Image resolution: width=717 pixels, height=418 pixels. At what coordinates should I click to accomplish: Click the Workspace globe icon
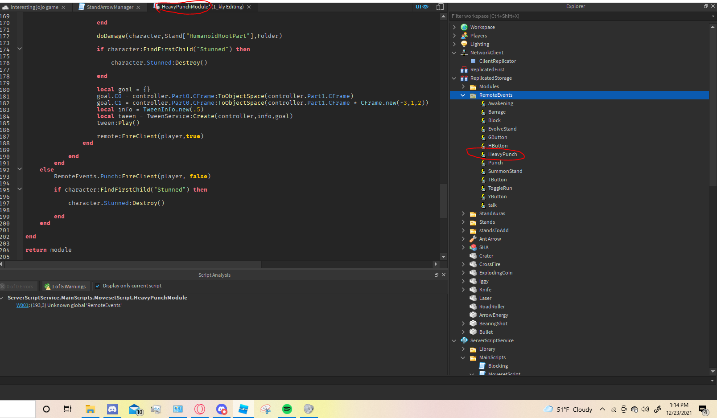click(464, 27)
